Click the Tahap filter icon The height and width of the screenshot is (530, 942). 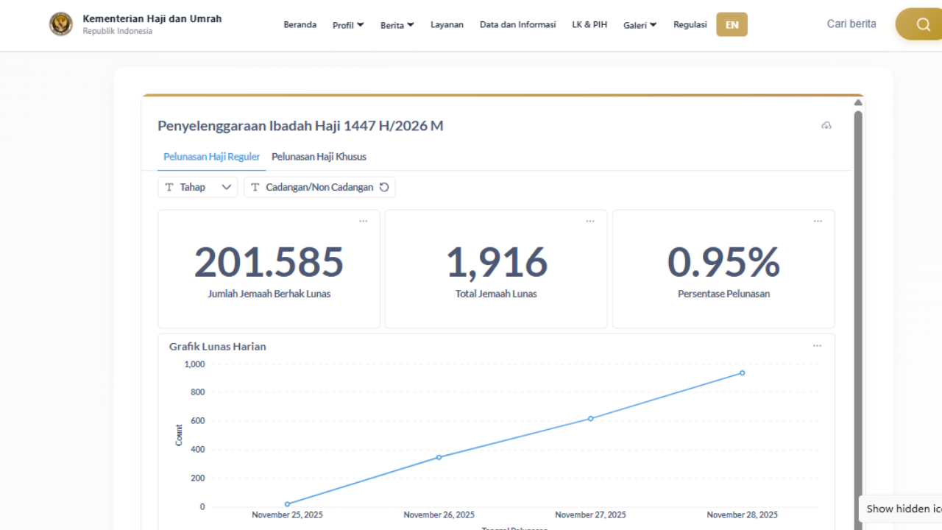[170, 187]
